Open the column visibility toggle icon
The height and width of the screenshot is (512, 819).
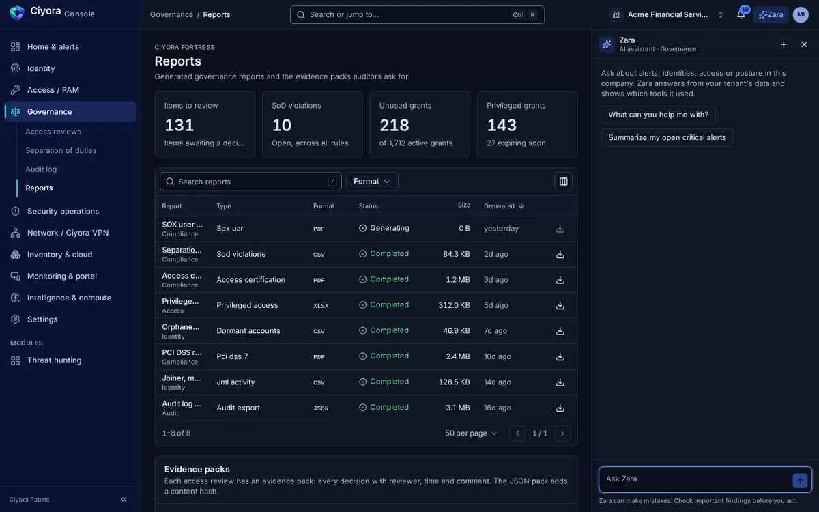(563, 182)
